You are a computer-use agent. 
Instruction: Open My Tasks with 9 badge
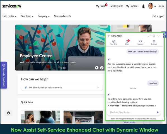(x=101, y=6)
